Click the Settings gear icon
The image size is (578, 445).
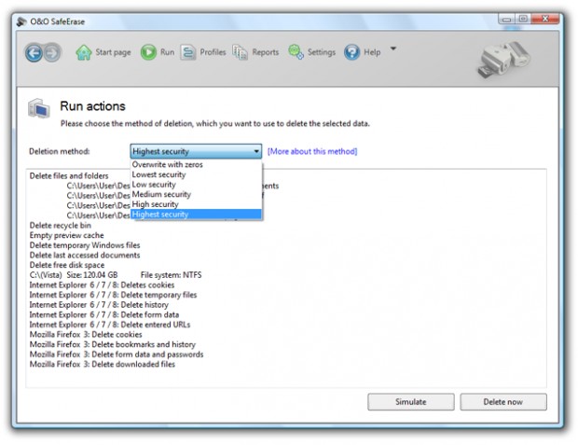pyautogui.click(x=296, y=52)
